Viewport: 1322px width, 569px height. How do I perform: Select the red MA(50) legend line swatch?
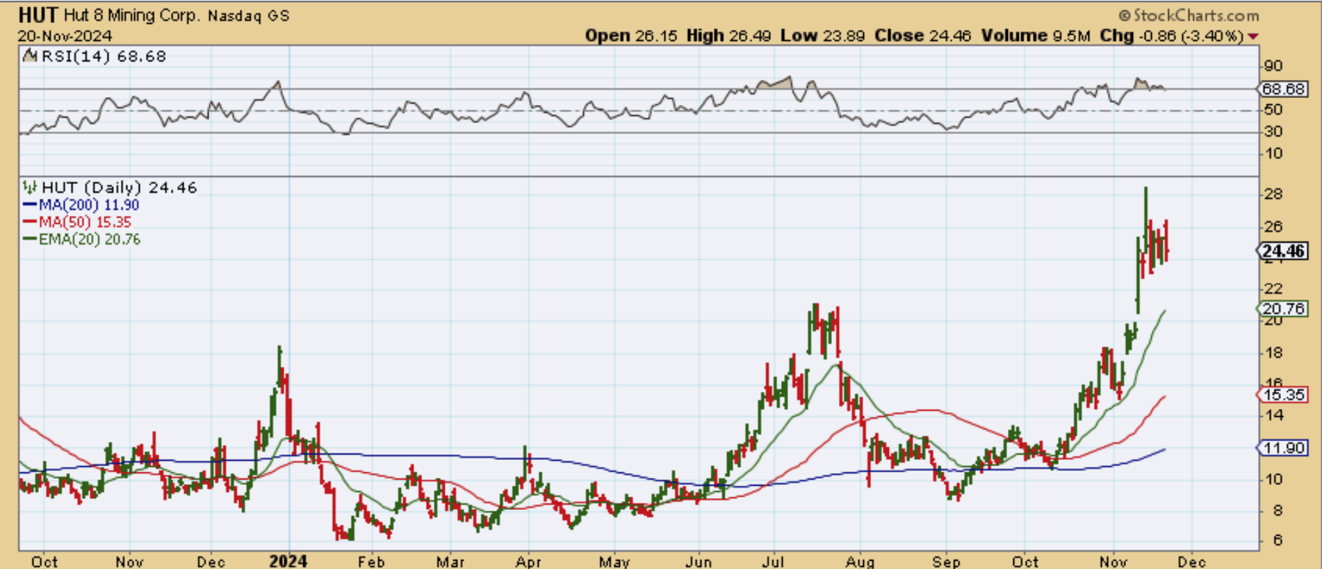coord(29,222)
